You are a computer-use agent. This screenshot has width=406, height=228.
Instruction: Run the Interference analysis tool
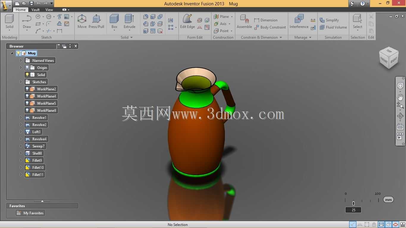click(x=299, y=21)
